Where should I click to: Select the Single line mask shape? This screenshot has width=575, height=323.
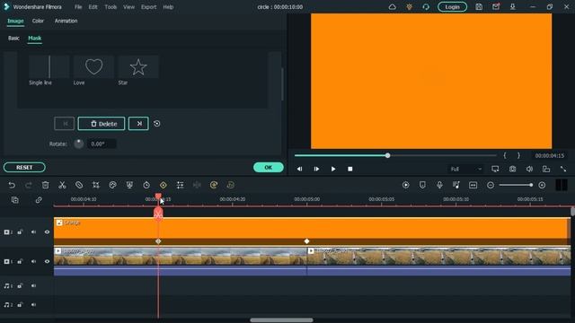click(49, 66)
